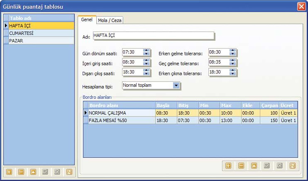Increase the Gün dönüm saati value
Viewport: 308px width, 181px height.
pyautogui.click(x=146, y=50)
